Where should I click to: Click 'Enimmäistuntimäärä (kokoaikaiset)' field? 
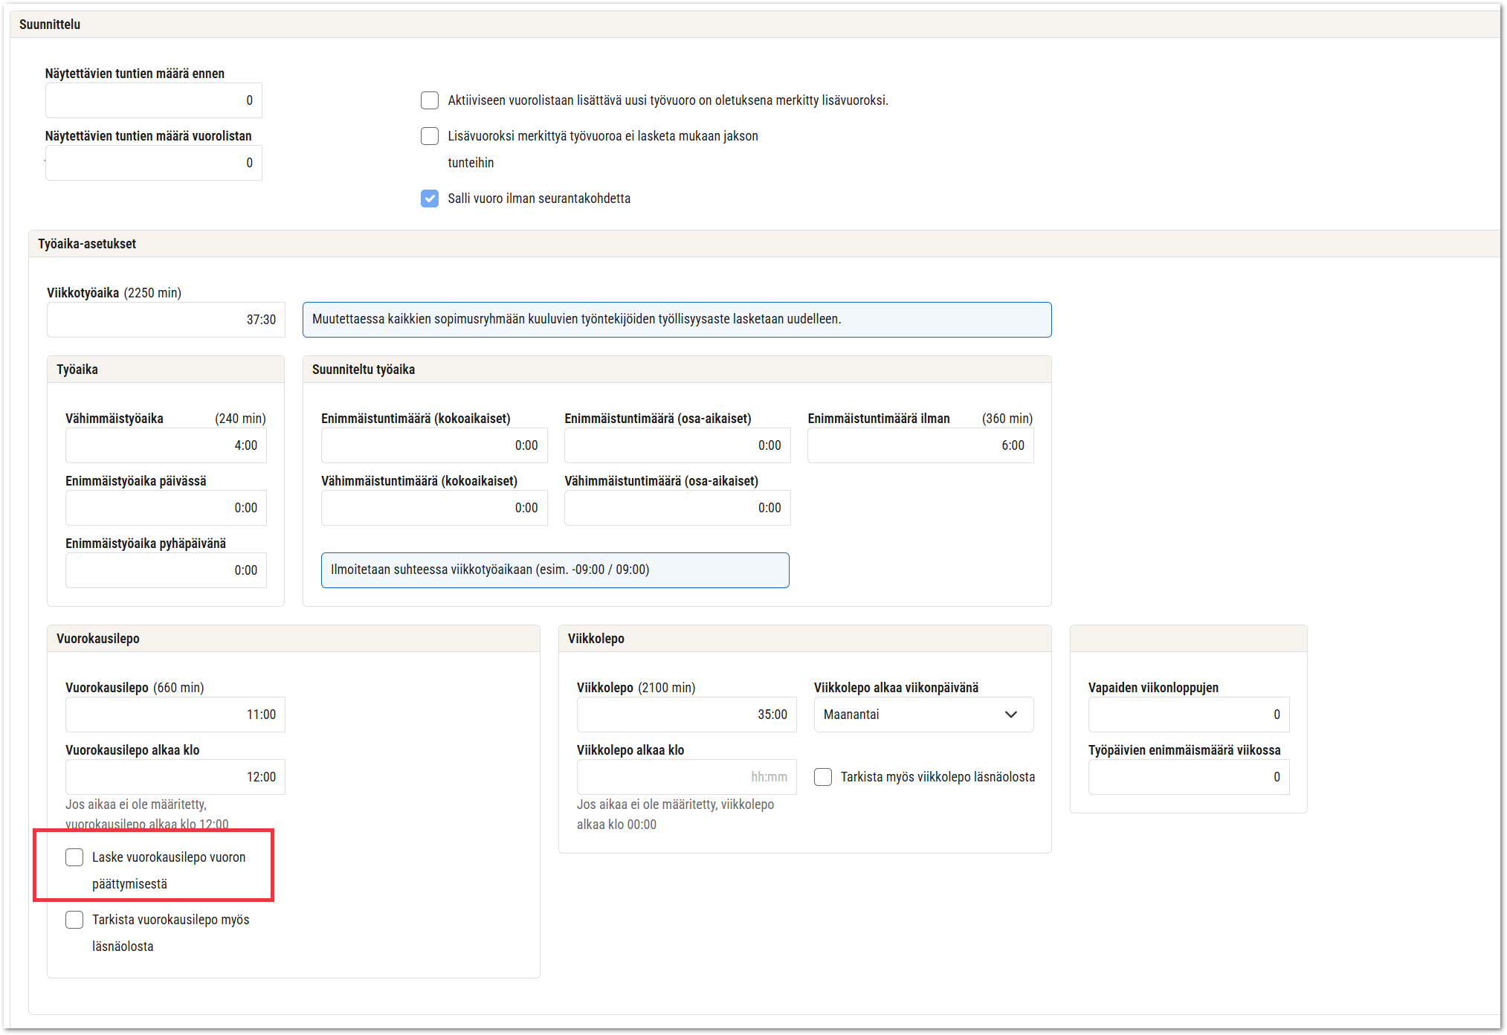click(433, 445)
